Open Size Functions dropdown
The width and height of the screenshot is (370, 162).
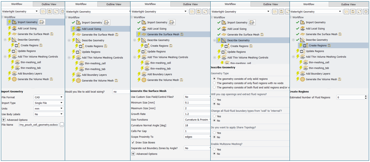(x=197, y=120)
